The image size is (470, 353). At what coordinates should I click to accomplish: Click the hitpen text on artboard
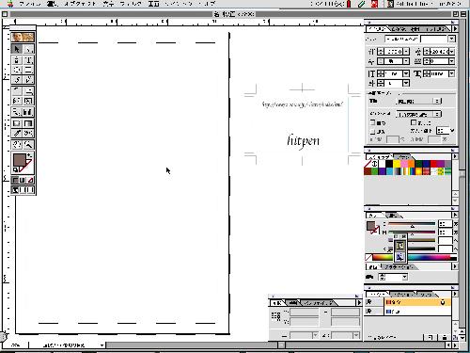pyautogui.click(x=303, y=140)
